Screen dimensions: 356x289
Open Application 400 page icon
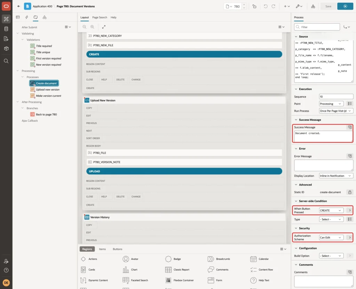point(27,6)
